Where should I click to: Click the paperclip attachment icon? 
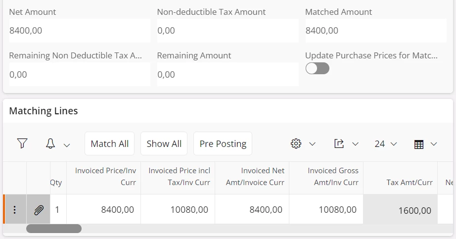point(39,210)
